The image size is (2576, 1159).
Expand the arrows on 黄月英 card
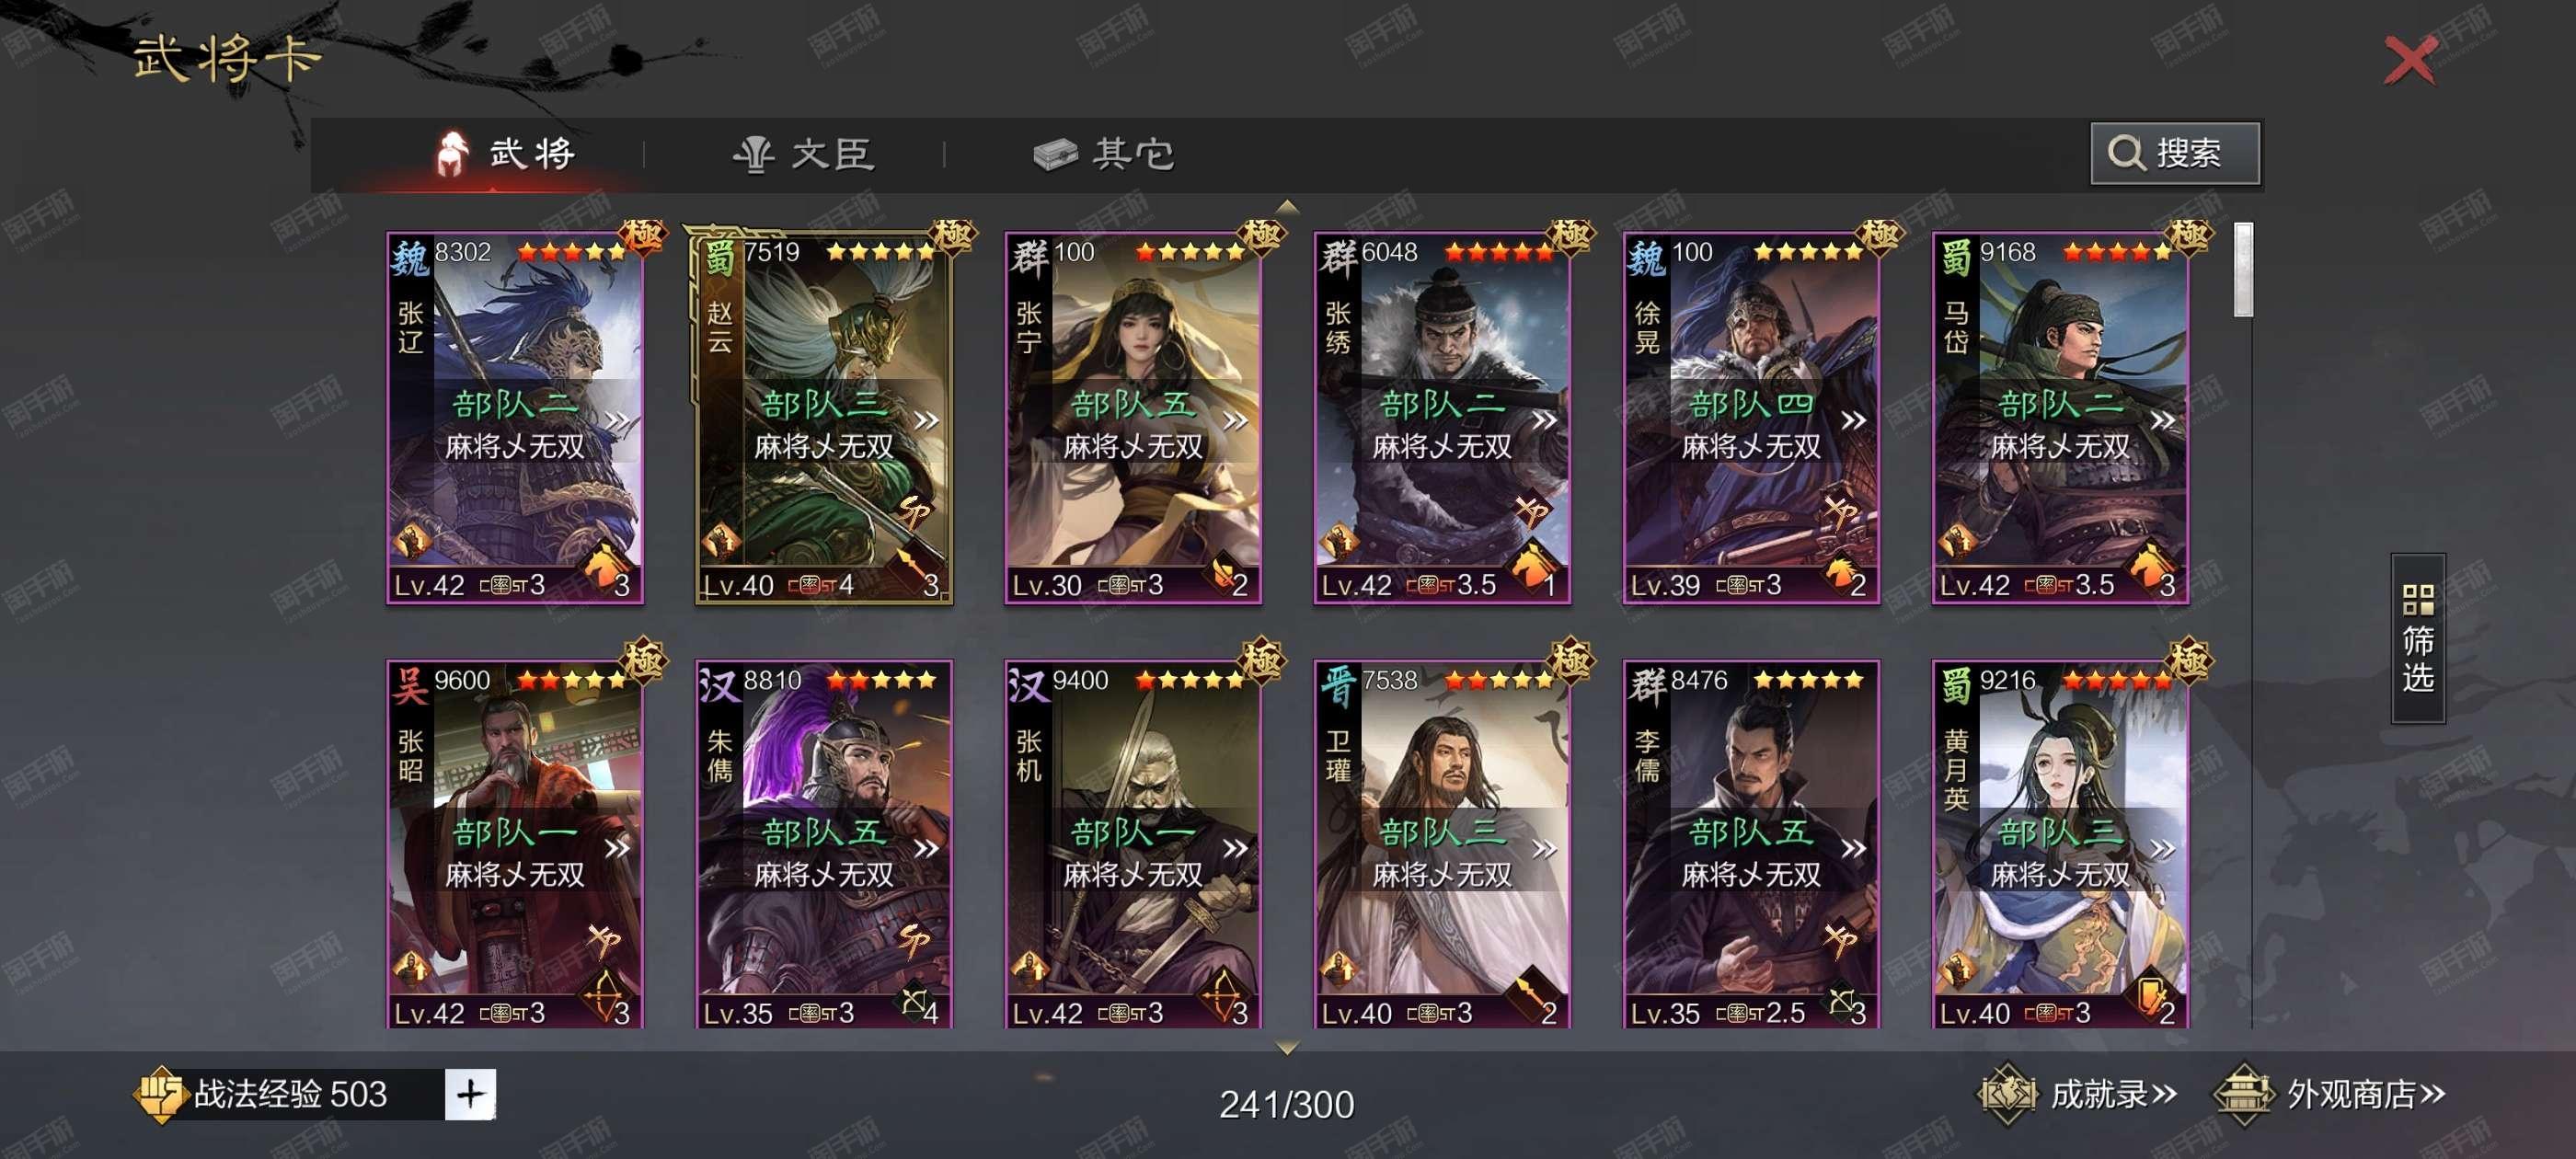[x=2162, y=849]
